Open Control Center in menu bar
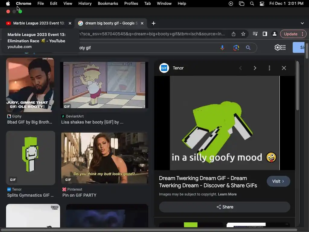 pyautogui.click(x=262, y=4)
